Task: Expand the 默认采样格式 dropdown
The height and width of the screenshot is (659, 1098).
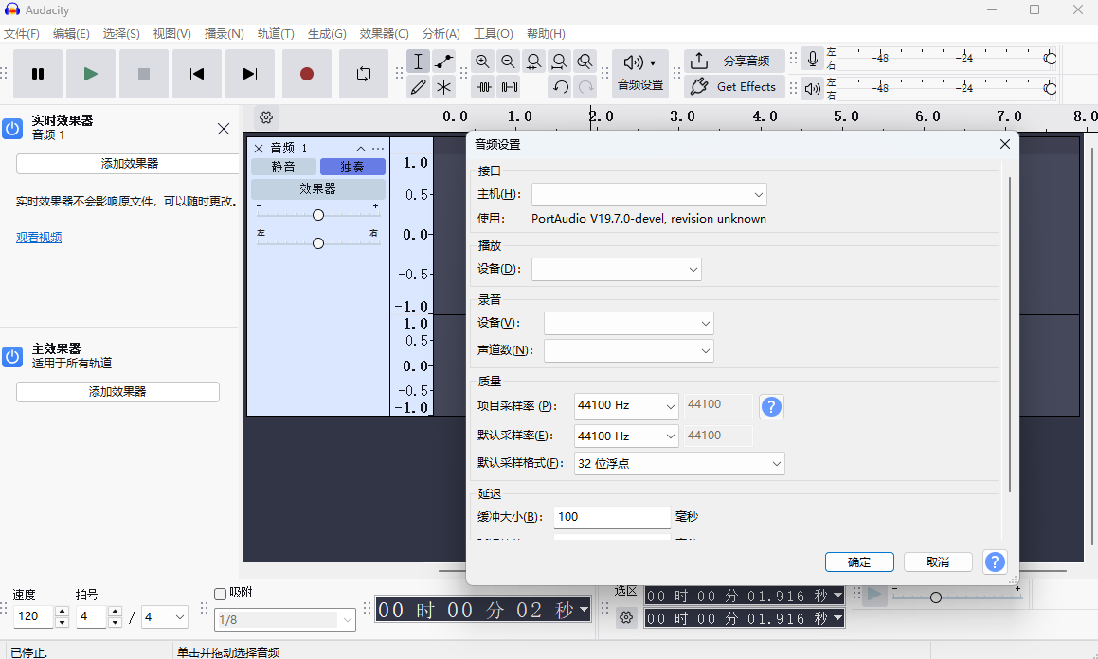Action: click(x=679, y=464)
